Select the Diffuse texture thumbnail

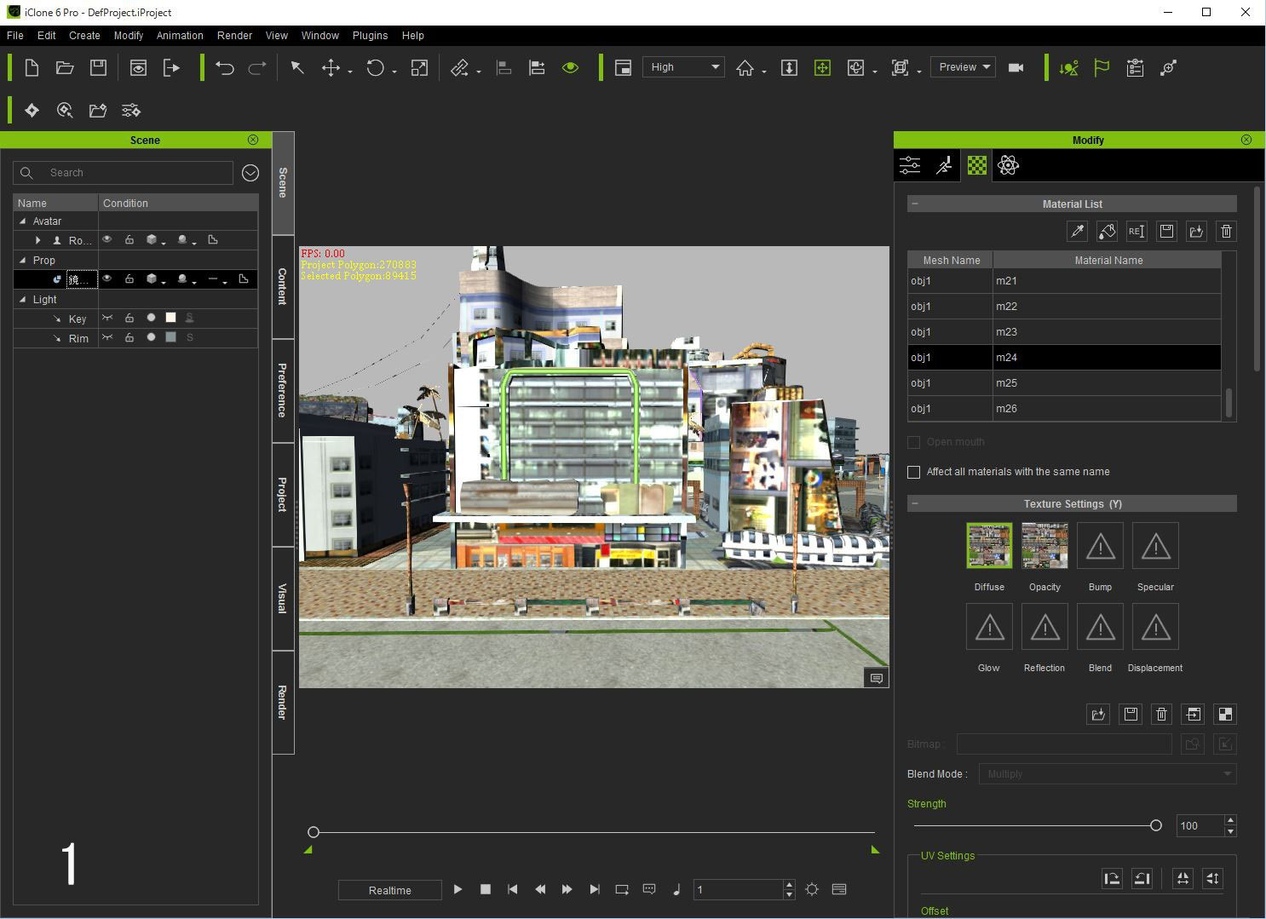989,546
